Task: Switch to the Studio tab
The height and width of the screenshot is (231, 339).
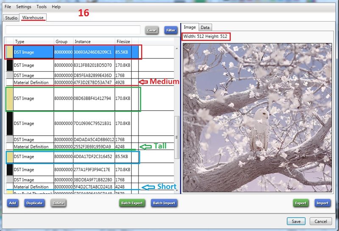Action: click(x=11, y=18)
